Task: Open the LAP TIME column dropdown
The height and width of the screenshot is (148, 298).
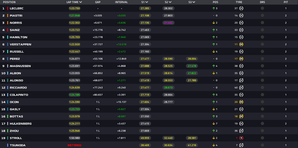Action: tap(81, 2)
